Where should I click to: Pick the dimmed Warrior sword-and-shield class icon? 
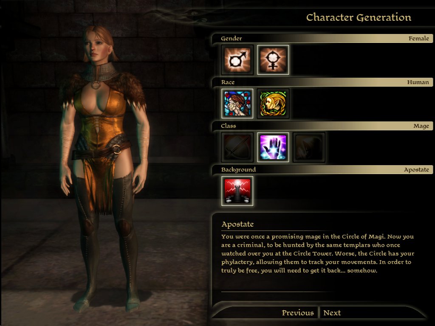pos(237,147)
